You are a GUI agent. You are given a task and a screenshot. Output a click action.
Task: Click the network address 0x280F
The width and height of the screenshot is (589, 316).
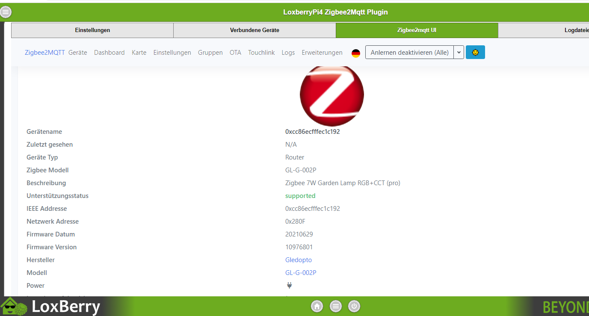pos(295,221)
